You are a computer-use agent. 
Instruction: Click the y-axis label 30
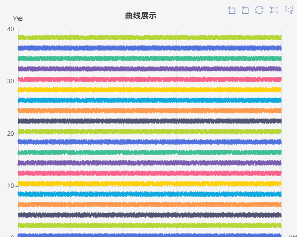point(10,81)
